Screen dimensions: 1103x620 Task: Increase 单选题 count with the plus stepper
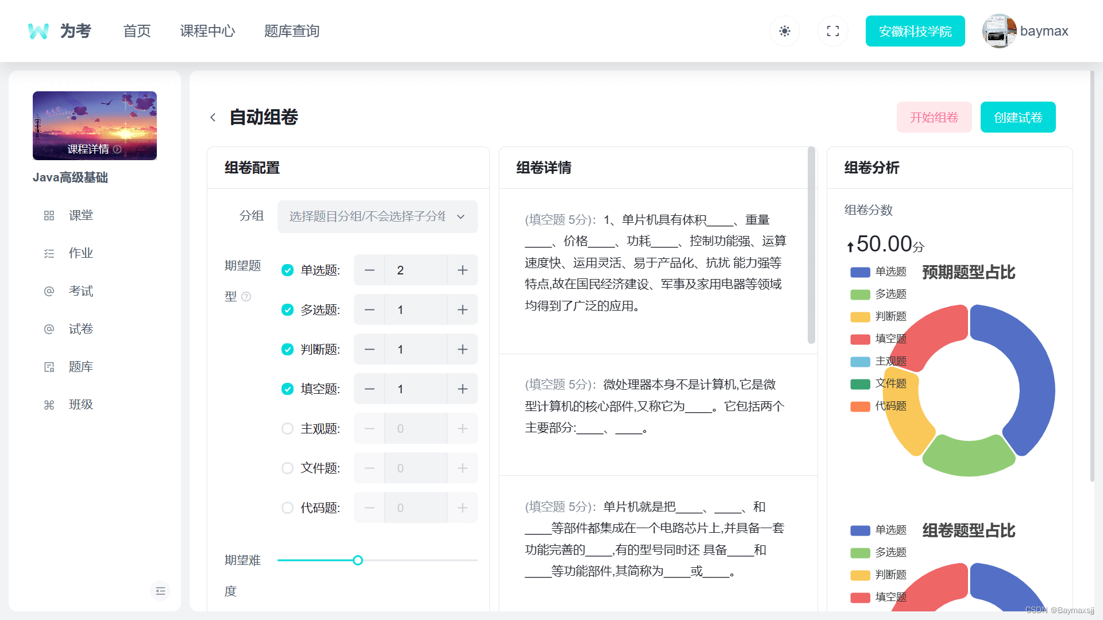click(462, 270)
